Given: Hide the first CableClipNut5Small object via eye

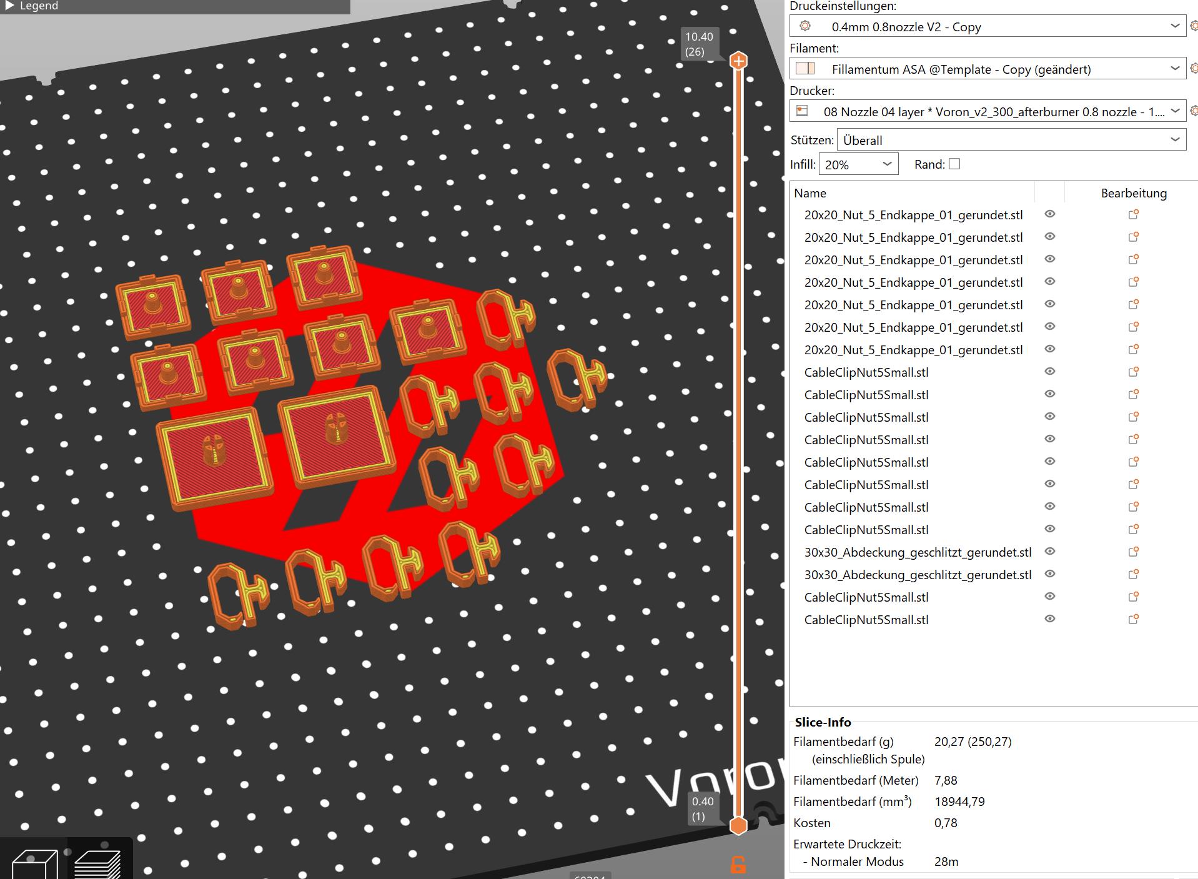Looking at the screenshot, I should click(x=1050, y=372).
